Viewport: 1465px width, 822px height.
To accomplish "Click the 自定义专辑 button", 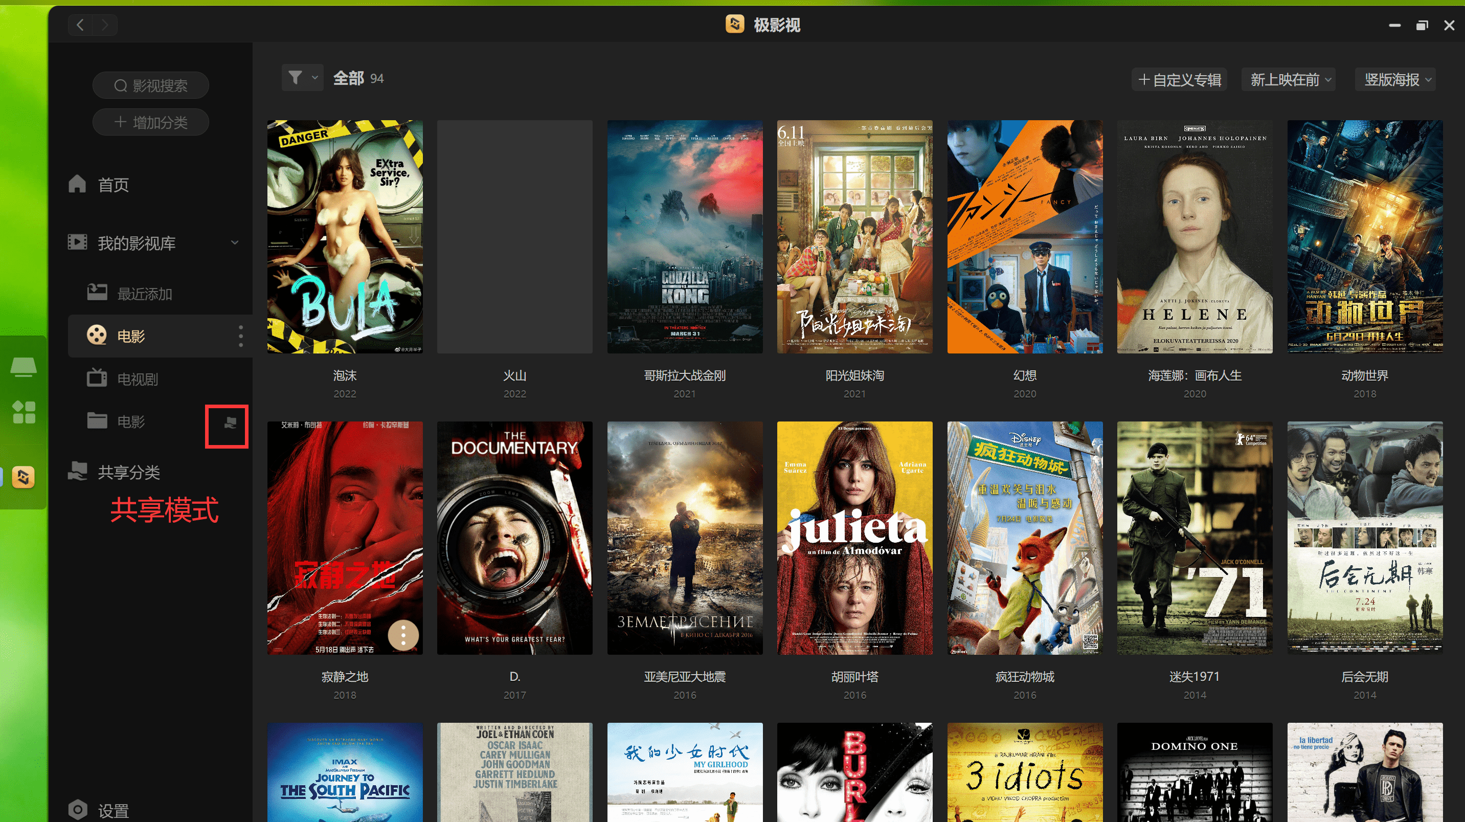I will (1180, 80).
